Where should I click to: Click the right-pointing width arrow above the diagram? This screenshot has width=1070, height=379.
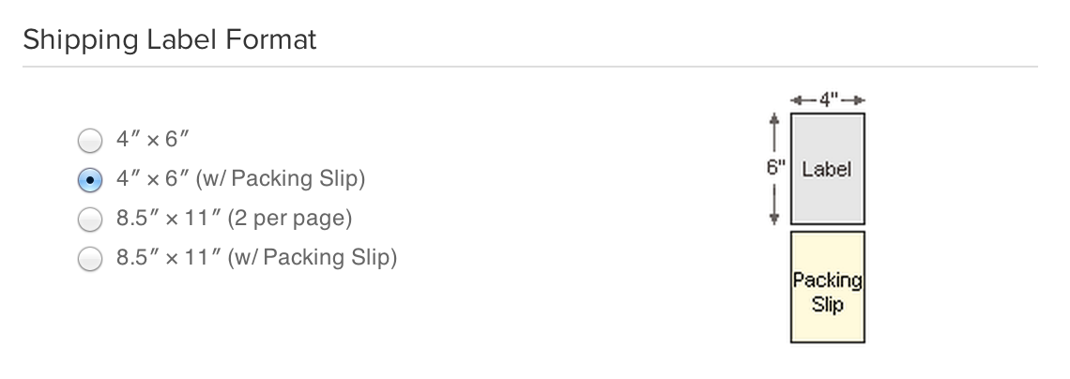pos(853,99)
